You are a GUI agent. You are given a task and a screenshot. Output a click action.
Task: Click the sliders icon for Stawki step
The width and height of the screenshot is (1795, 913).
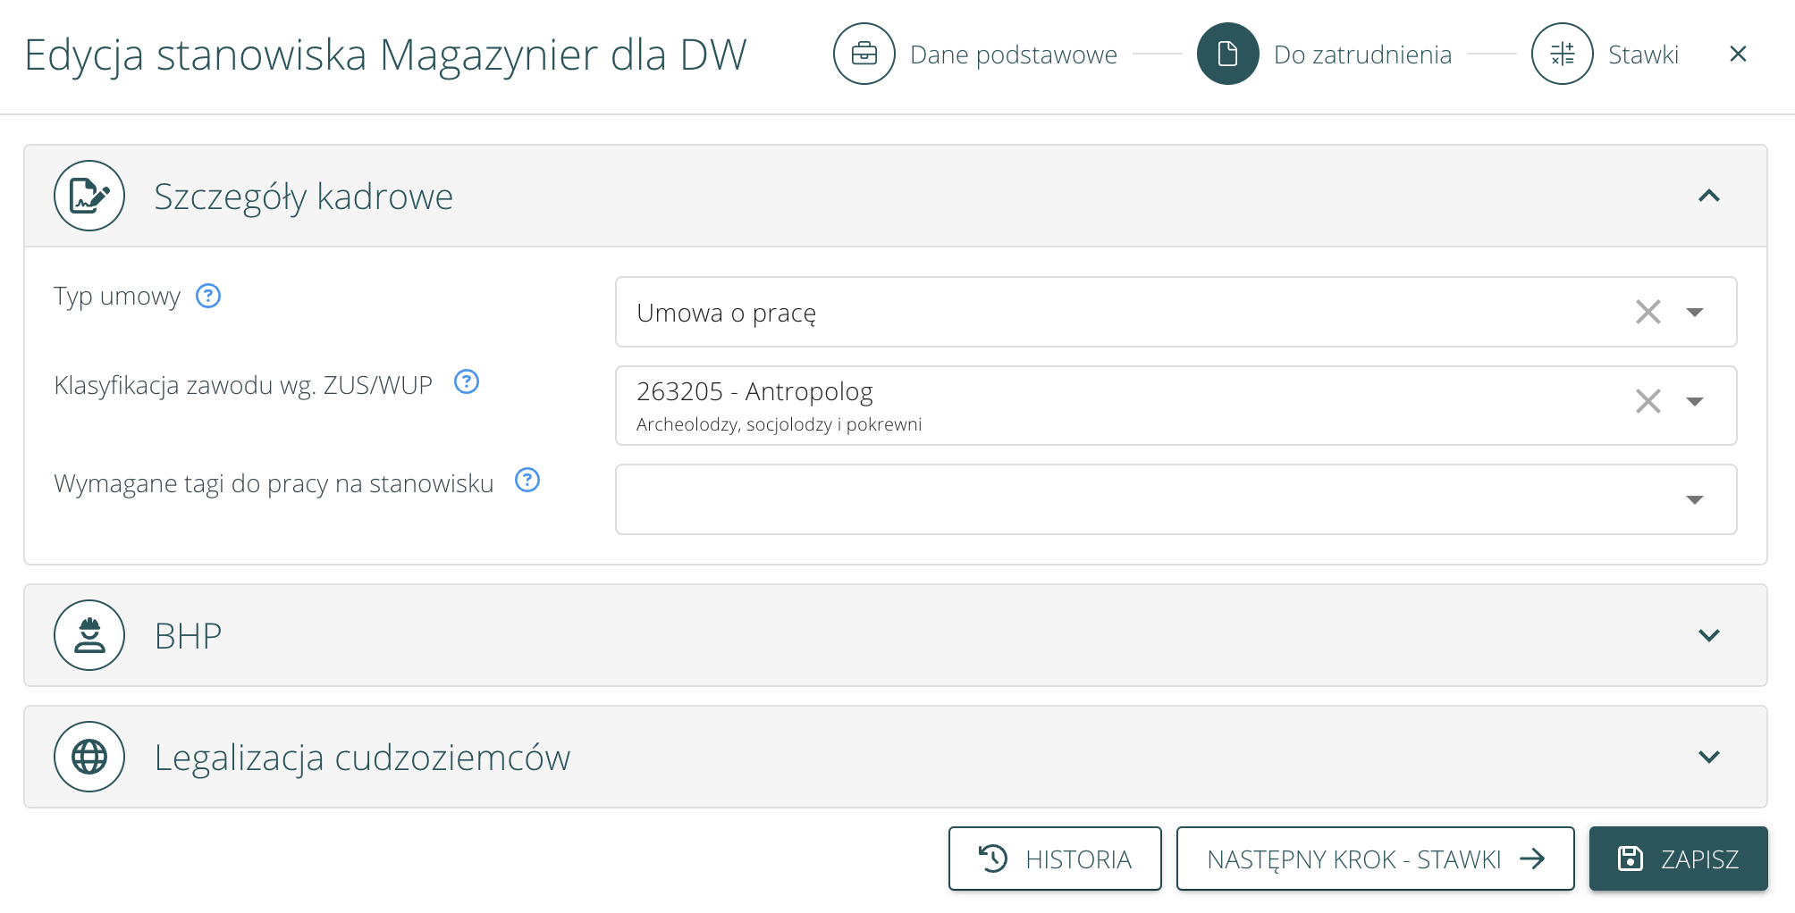[1562, 54]
